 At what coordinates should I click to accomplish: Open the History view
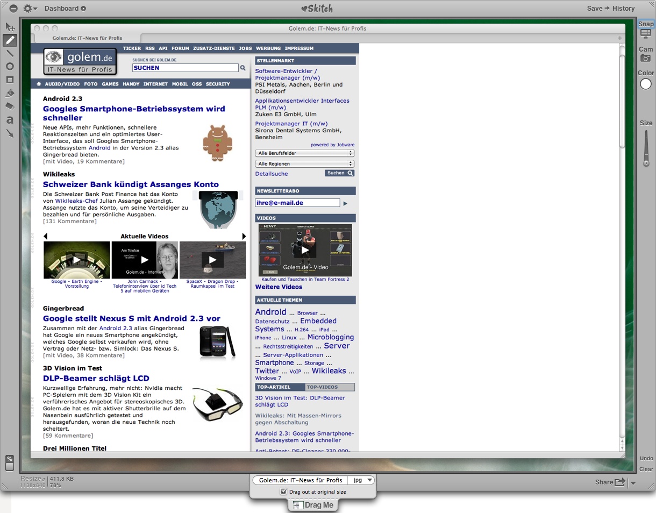624,8
